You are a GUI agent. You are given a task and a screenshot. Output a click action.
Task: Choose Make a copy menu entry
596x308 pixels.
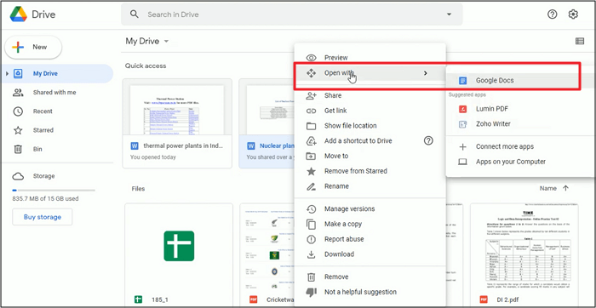coord(370,224)
